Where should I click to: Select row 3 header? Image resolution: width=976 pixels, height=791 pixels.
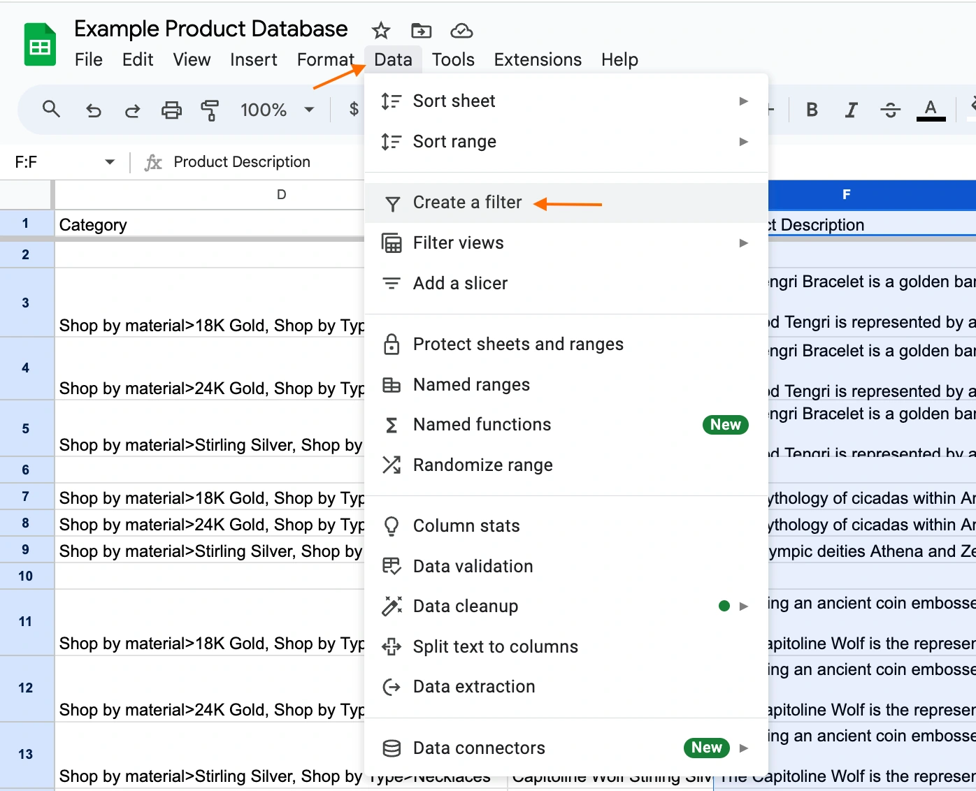[x=26, y=303]
